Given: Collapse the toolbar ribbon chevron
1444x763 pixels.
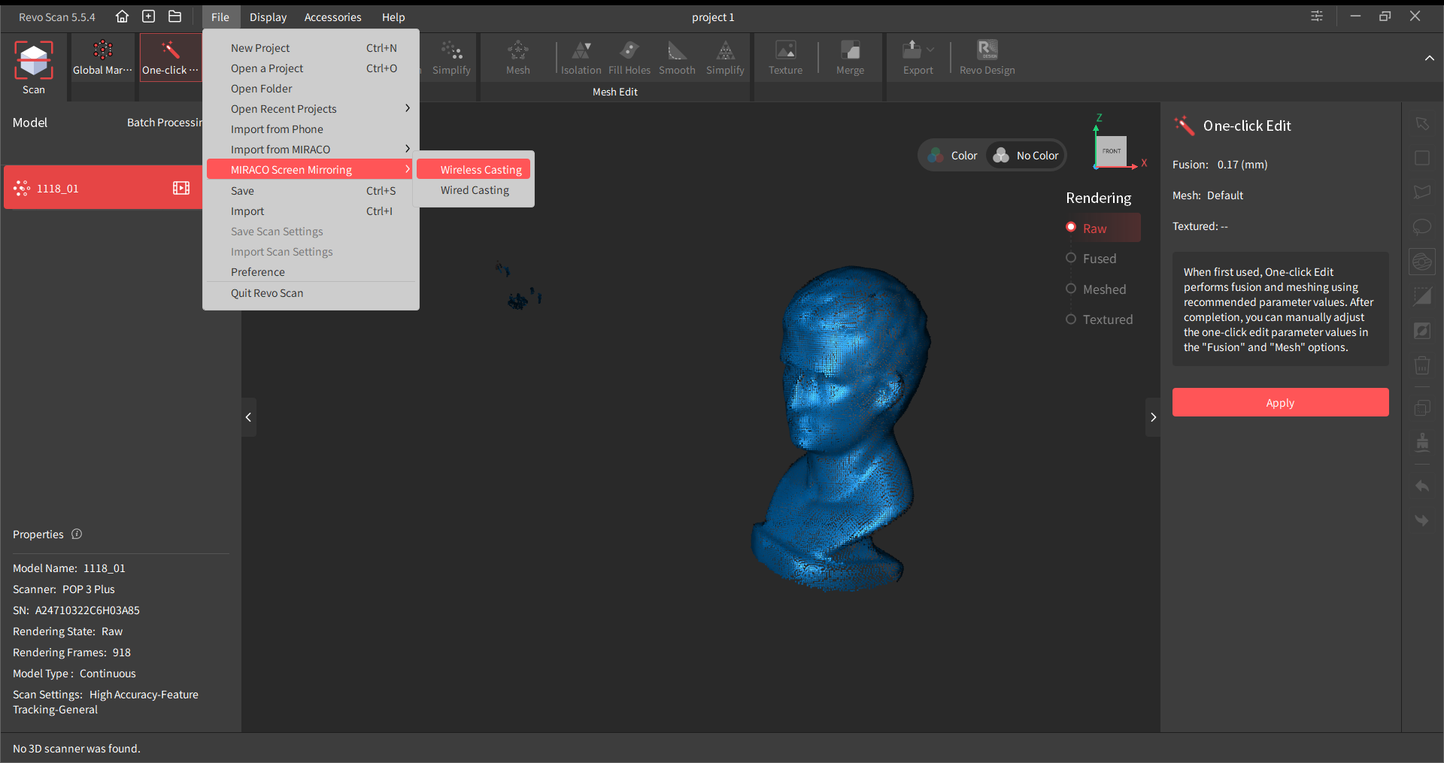Looking at the screenshot, I should (x=1429, y=58).
